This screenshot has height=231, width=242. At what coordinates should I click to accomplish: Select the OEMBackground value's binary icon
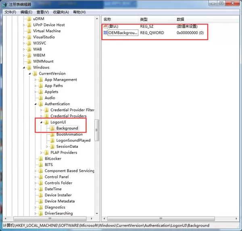(105, 33)
